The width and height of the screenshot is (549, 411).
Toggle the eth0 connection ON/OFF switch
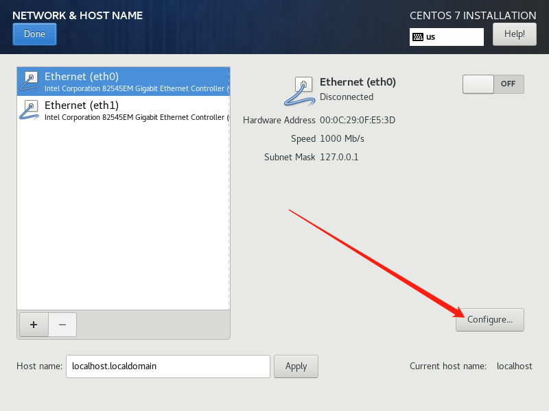(493, 84)
